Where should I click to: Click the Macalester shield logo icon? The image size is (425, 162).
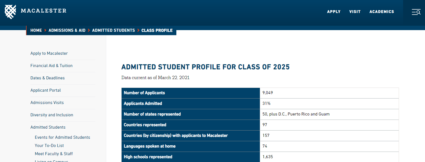point(10,12)
